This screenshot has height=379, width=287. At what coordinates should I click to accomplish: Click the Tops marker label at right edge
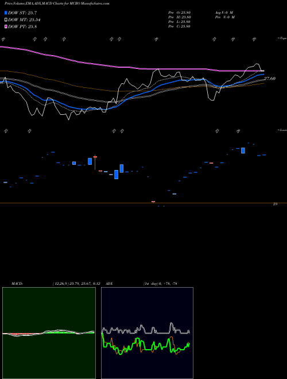pyautogui.click(x=282, y=38)
